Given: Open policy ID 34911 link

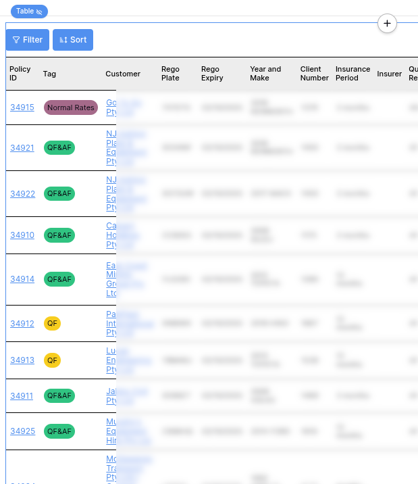Looking at the screenshot, I should 22,396.
